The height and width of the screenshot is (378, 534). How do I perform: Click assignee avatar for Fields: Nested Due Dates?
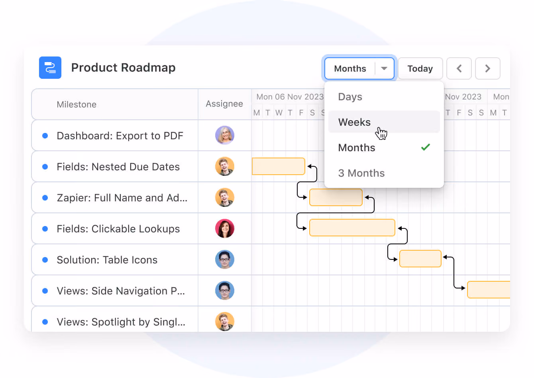pyautogui.click(x=225, y=166)
